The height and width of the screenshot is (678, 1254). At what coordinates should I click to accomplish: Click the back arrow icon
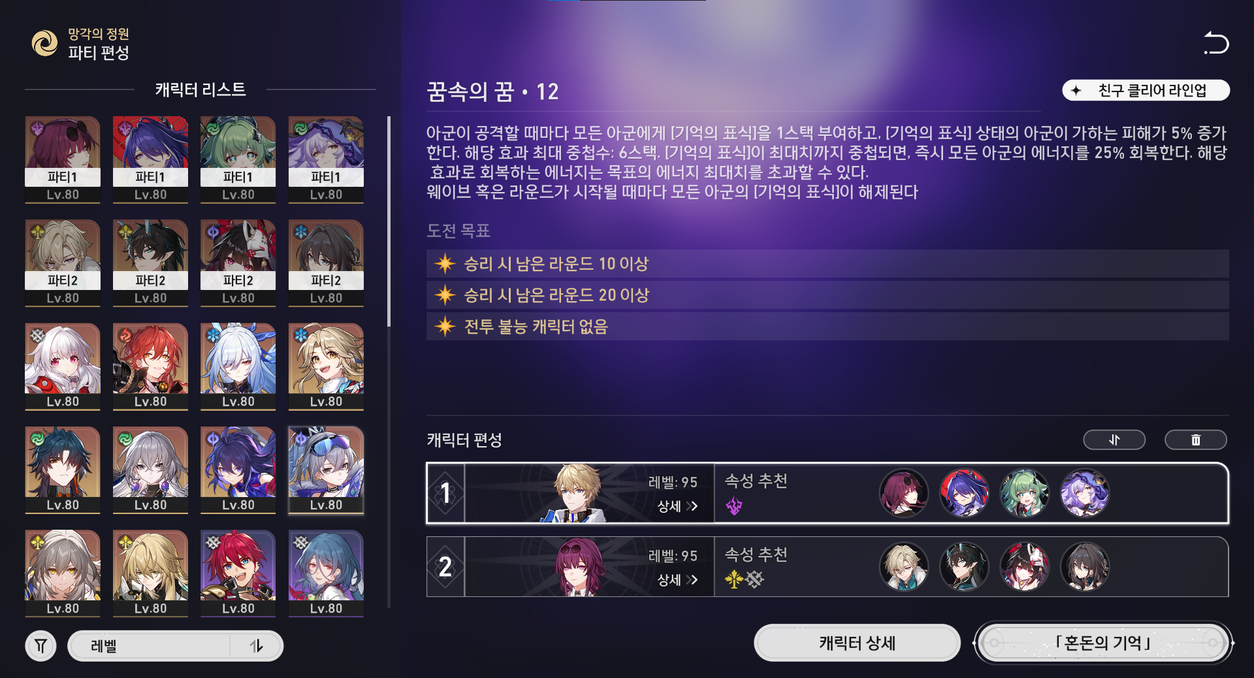[1216, 43]
